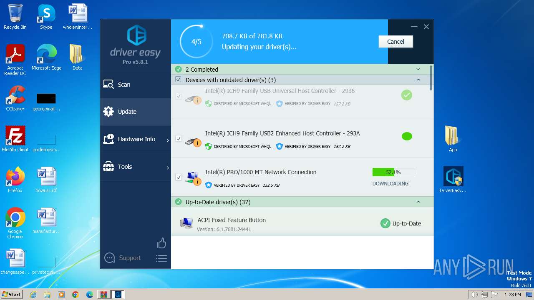Screen dimensions: 534x300
Task: Click the driver list vertical scrollbar
Action: click(431, 77)
